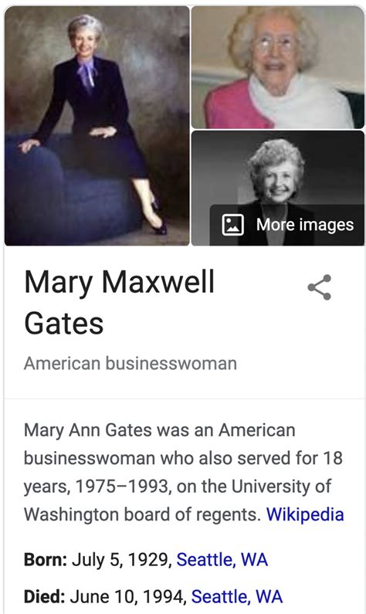Click the Mary Ann Gates description text

[x=183, y=472]
